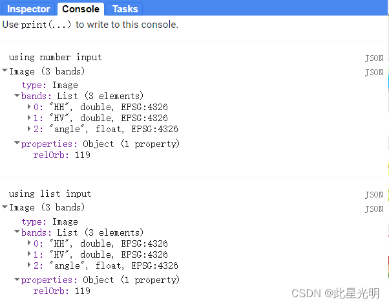Expand first band 0 "HH" entry
389x305 pixels.
coord(29,107)
